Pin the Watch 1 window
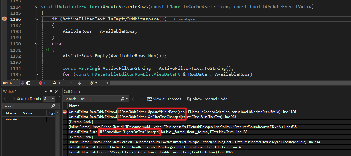The width and height of the screenshot is (351, 156). point(51,91)
